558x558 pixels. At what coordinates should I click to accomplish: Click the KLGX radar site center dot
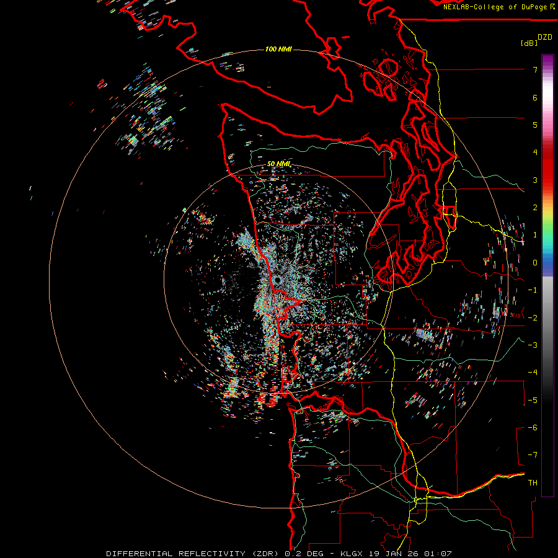(x=277, y=280)
